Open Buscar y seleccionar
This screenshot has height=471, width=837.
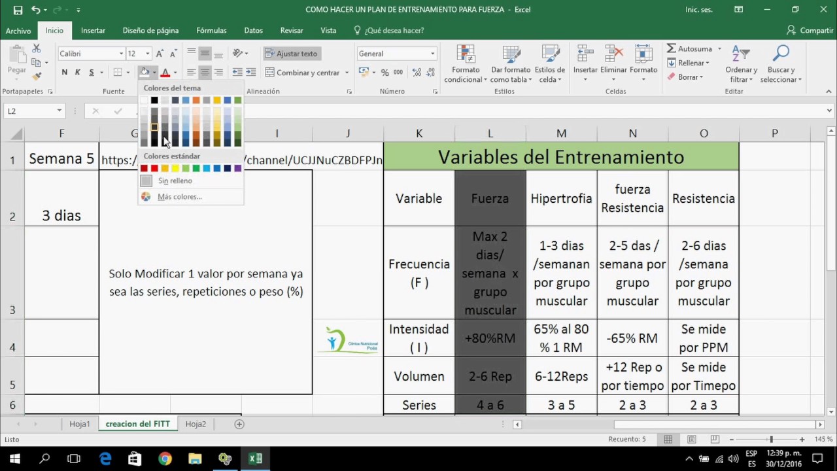pos(781,64)
